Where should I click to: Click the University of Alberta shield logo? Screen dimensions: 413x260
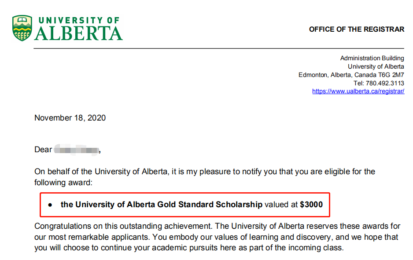coord(22,28)
